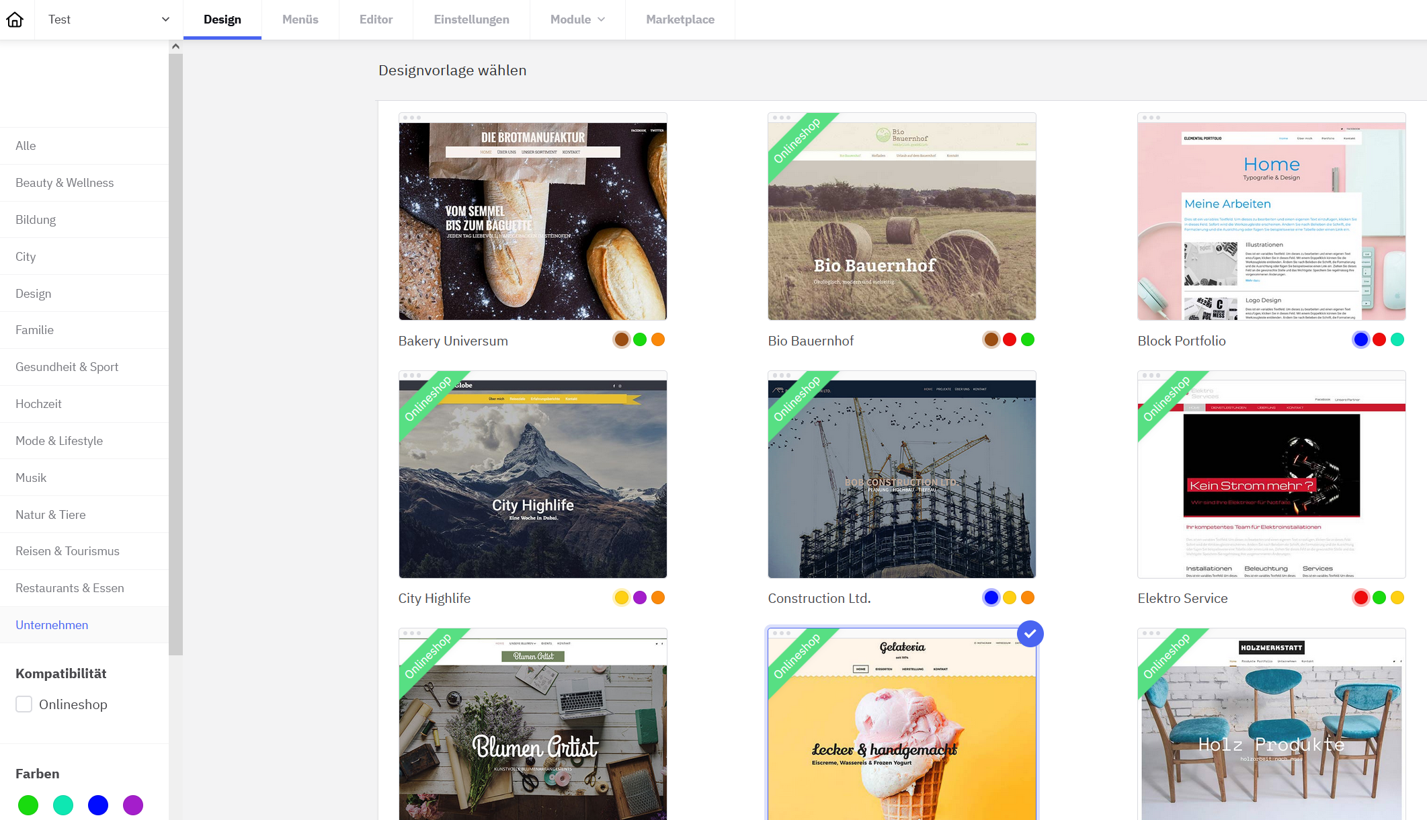Switch to the Editor tab

[x=375, y=19]
